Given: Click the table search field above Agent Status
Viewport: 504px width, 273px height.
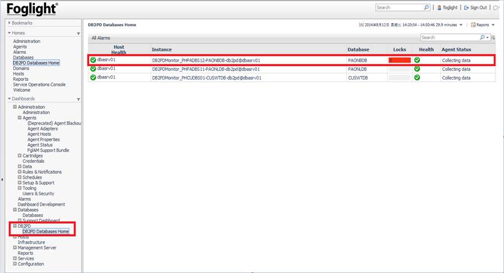Looking at the screenshot, I should pos(448,37).
